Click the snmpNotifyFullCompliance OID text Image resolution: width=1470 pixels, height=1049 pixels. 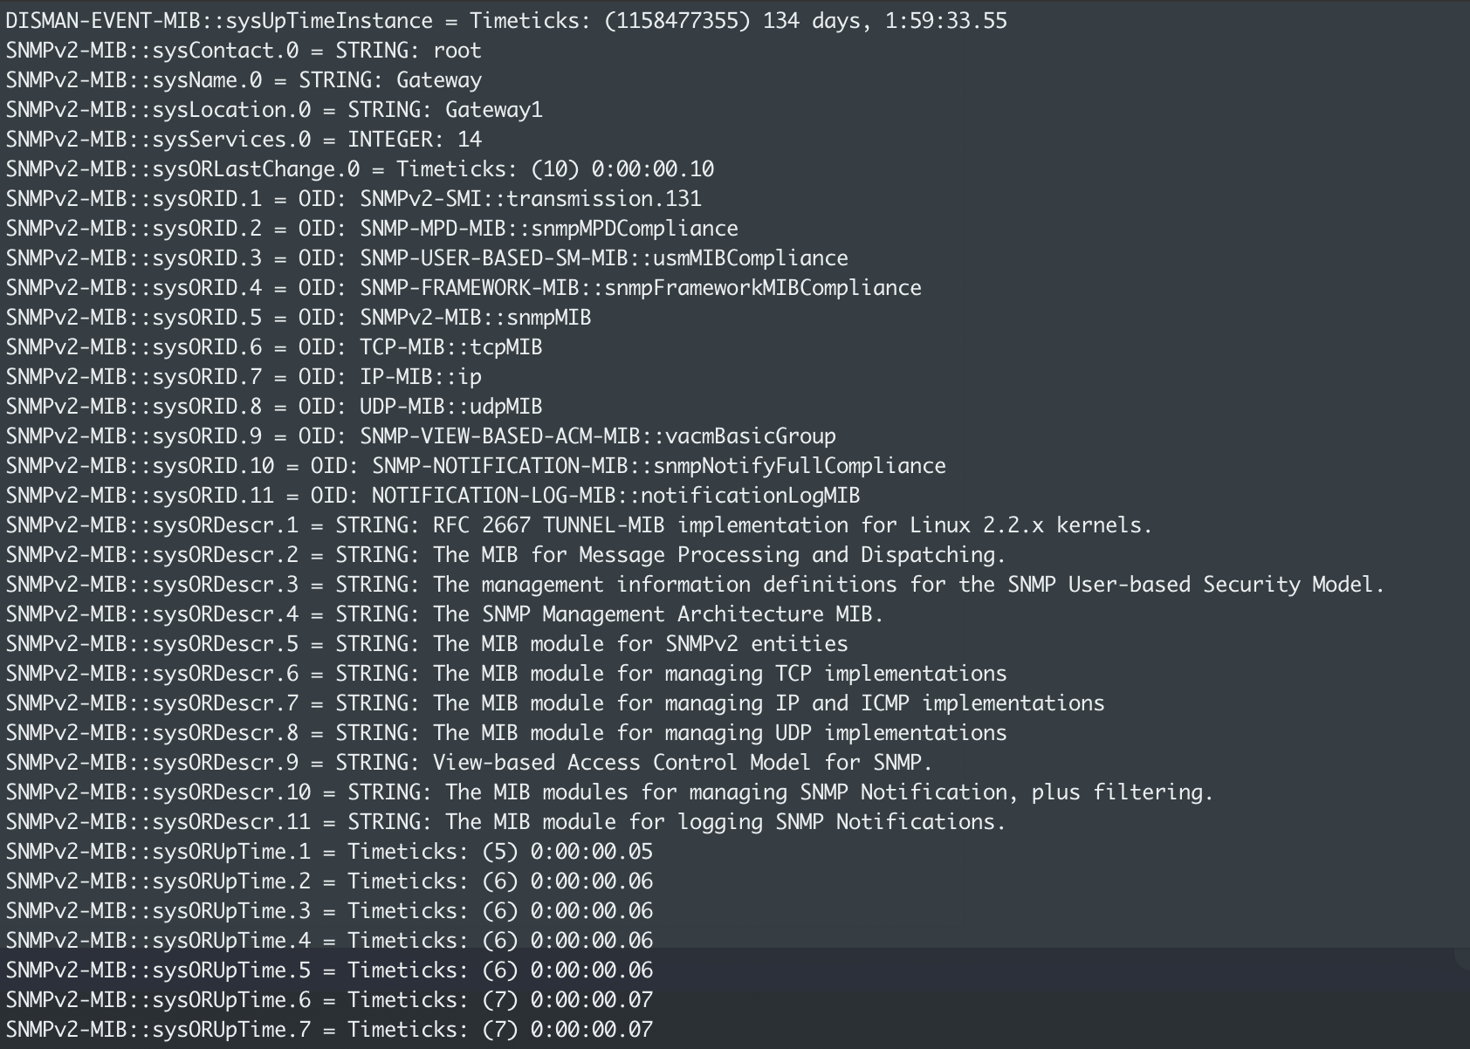pyautogui.click(x=659, y=466)
